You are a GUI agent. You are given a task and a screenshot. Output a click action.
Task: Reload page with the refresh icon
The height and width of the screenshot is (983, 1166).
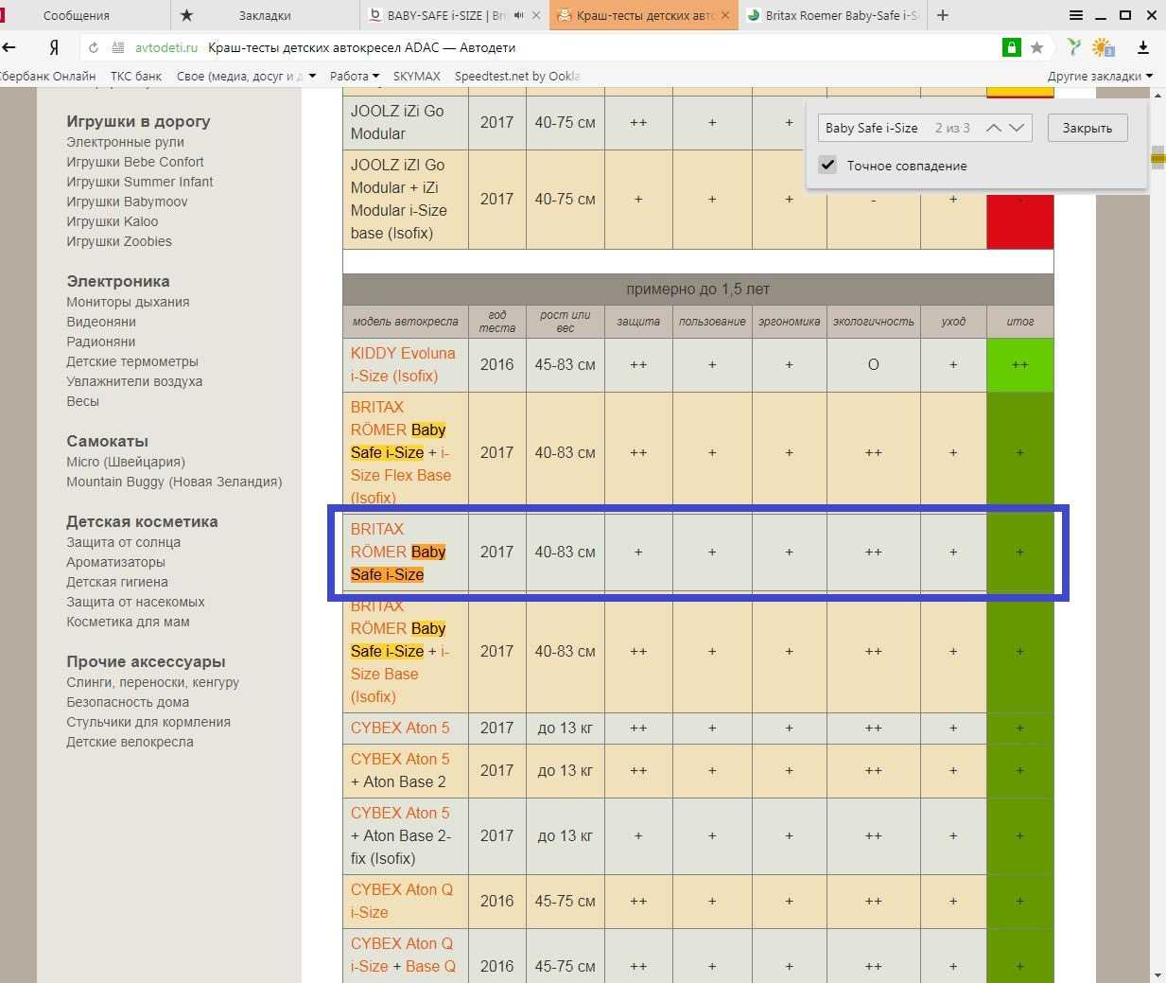pyautogui.click(x=93, y=47)
